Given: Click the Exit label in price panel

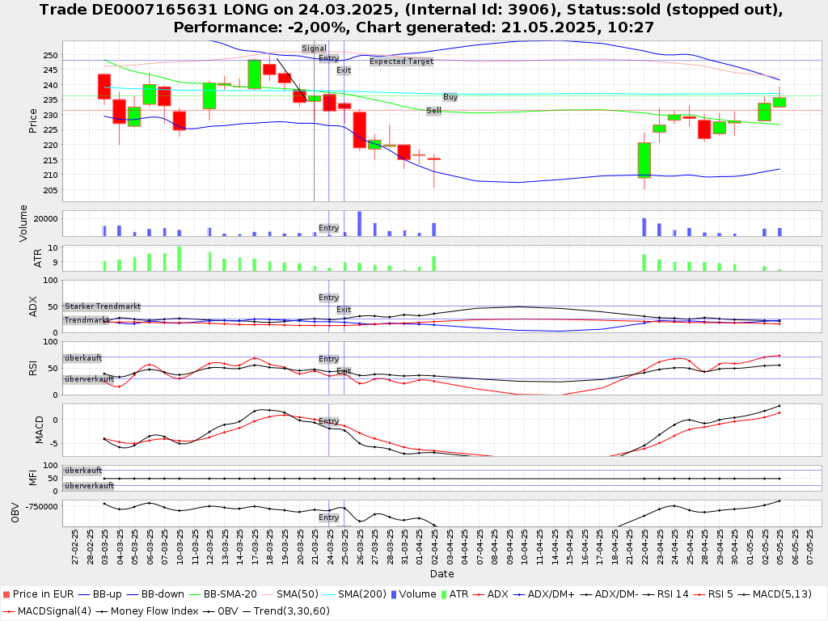Looking at the screenshot, I should 344,70.
